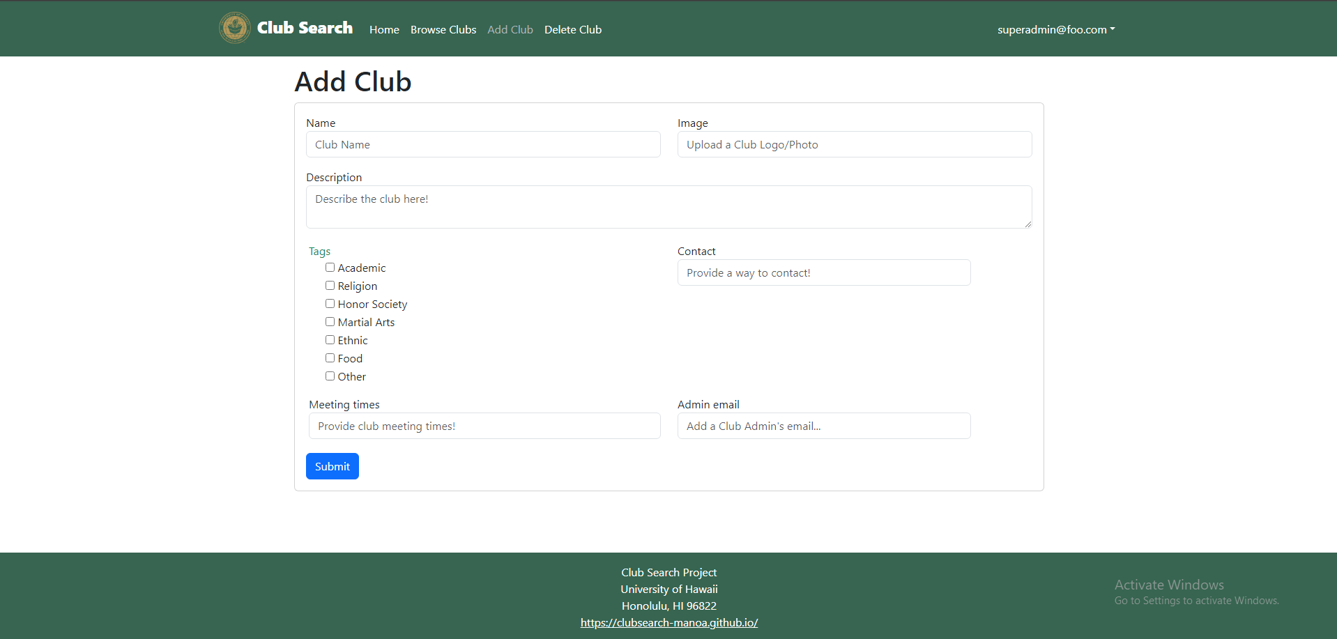This screenshot has width=1337, height=639.
Task: Focus the Club Name input field
Action: point(483,144)
